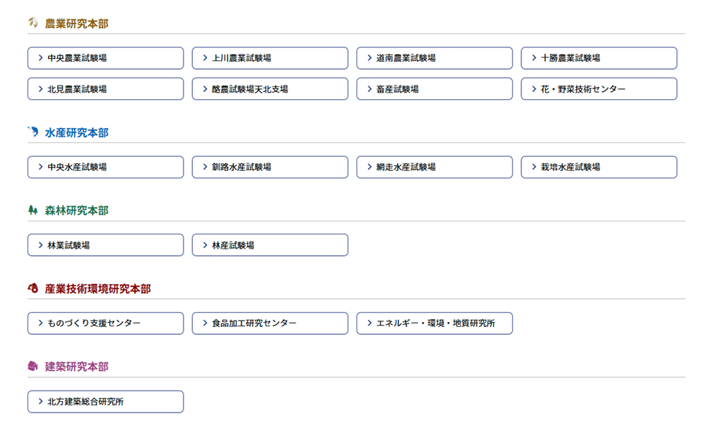
Task: Click the fish icon beside 水産研究本部
Action: coord(33,132)
